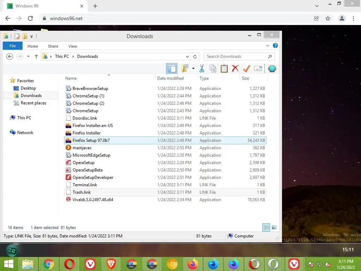Bookmark this page with star icon

click(328, 18)
